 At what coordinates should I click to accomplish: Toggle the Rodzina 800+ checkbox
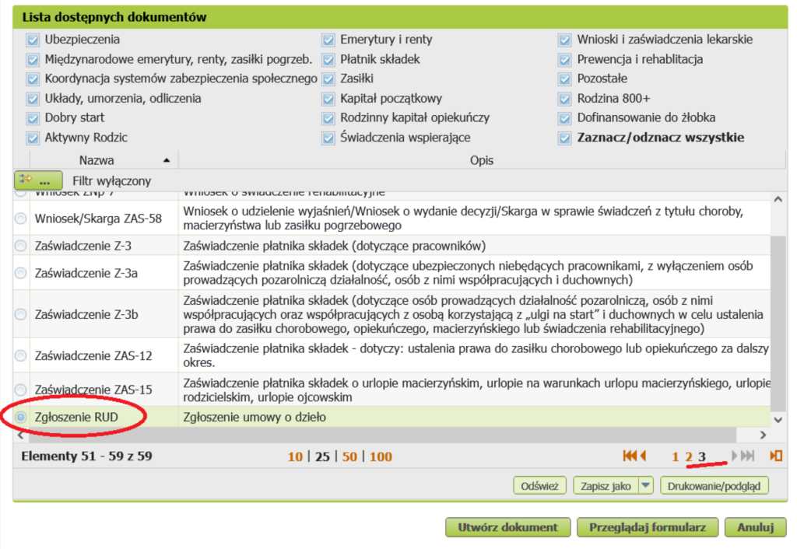564,99
